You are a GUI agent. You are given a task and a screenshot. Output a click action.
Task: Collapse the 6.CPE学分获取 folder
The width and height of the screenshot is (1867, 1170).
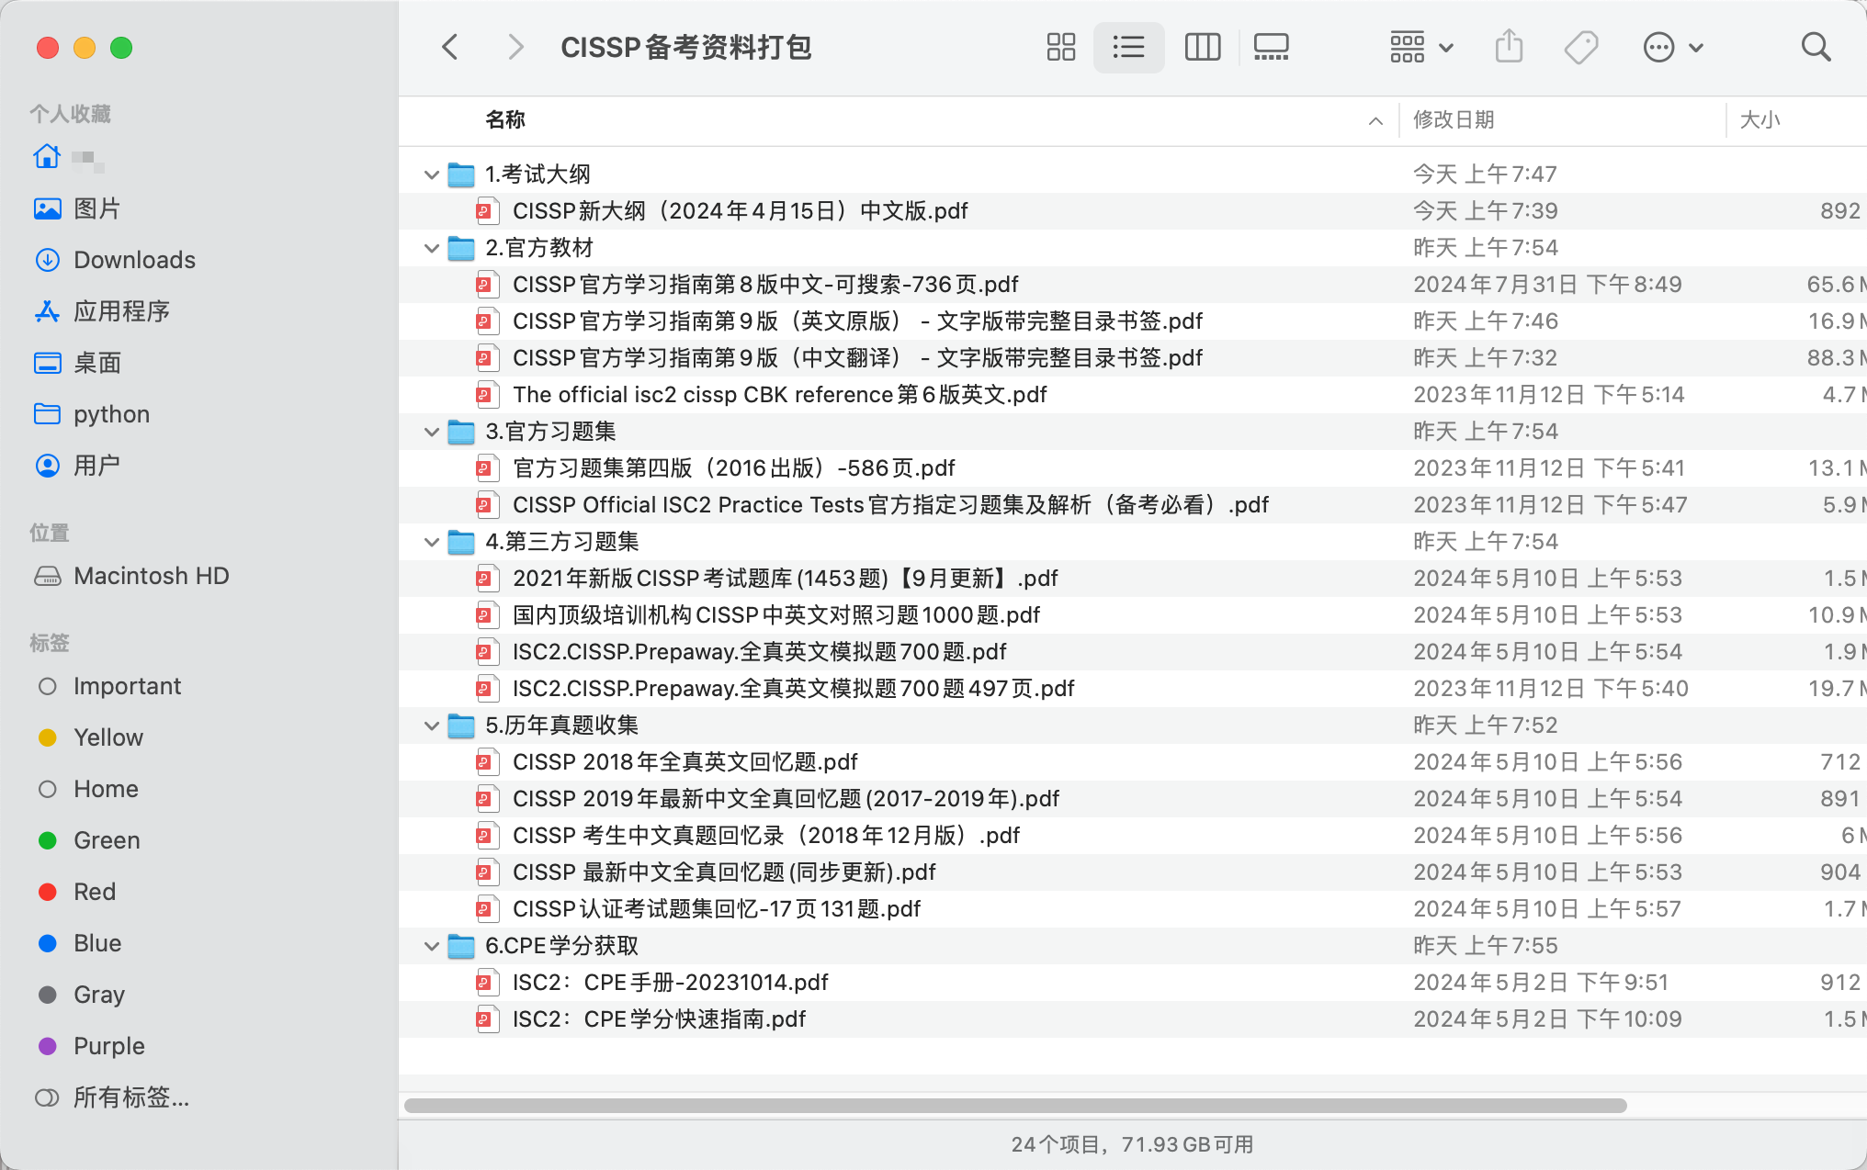(431, 946)
